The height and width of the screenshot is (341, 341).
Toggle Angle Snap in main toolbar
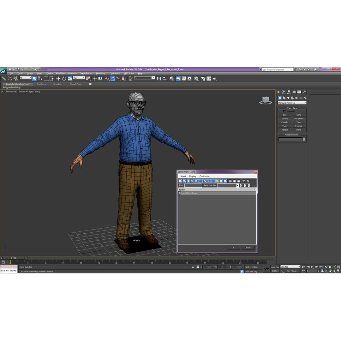tap(113, 79)
